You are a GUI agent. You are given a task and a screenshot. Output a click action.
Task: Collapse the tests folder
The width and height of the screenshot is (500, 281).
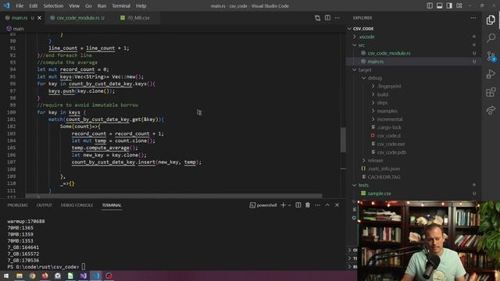(x=363, y=185)
